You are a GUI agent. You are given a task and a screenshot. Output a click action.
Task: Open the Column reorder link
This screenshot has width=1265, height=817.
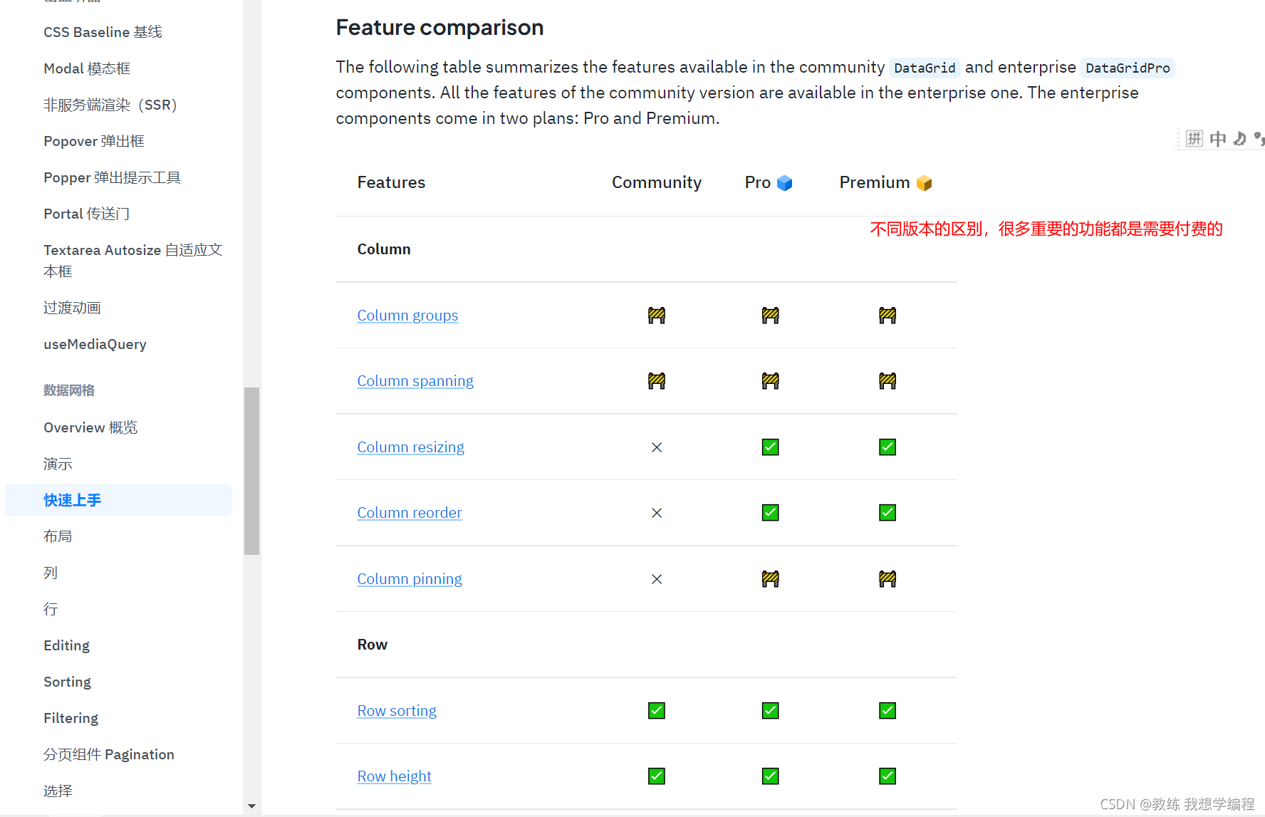point(410,513)
